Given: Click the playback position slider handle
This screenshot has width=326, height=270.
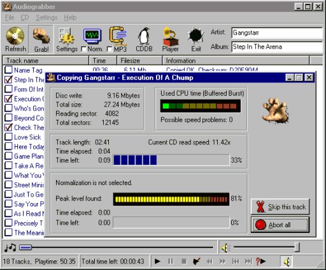Looking at the screenshot, I should coord(25,248).
